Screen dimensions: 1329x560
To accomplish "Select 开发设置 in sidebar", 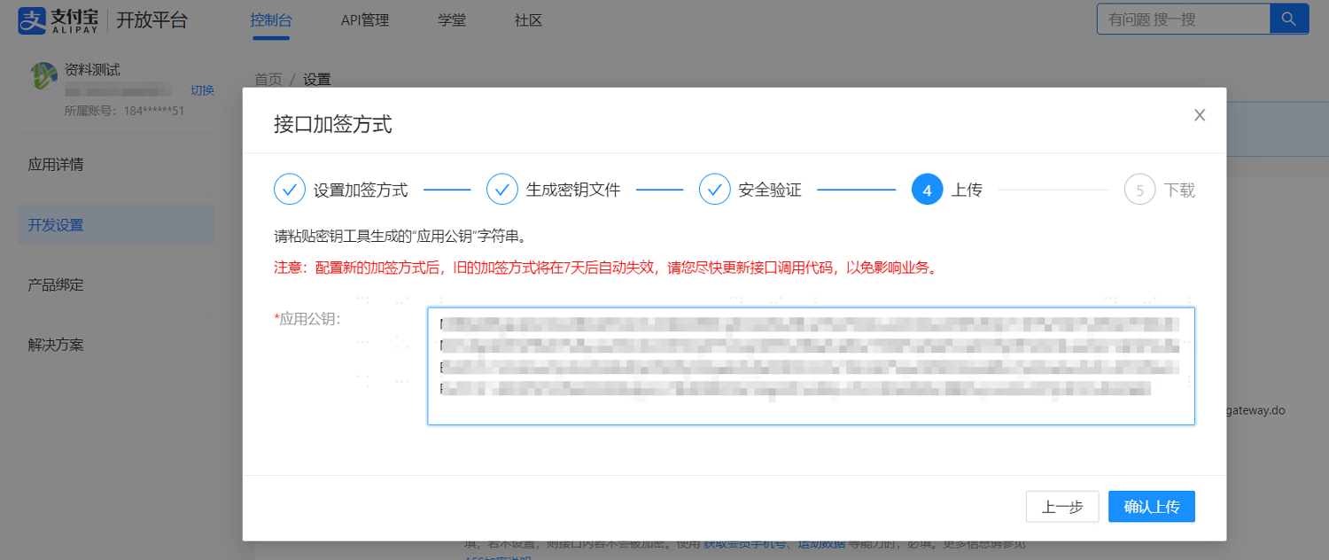I will pyautogui.click(x=116, y=225).
